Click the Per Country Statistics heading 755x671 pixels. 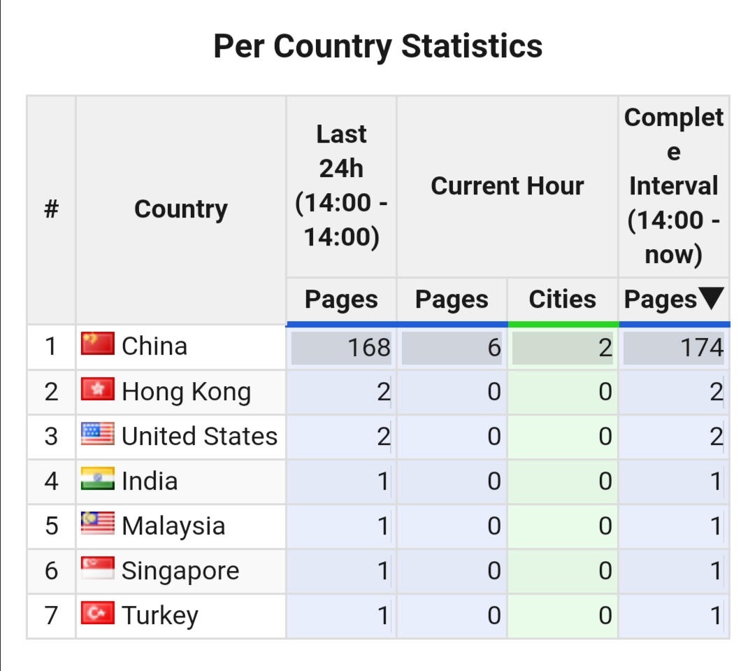pos(378,47)
